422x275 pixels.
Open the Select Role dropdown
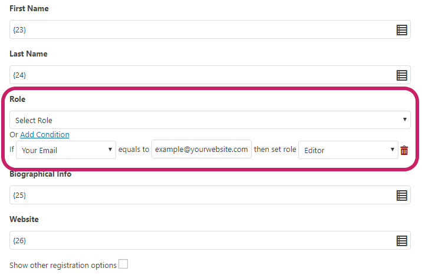pos(210,120)
